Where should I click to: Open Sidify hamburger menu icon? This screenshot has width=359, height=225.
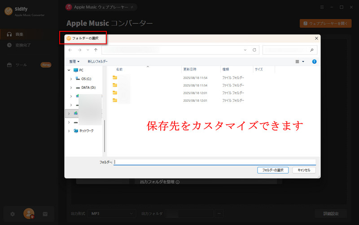tap(322, 7)
